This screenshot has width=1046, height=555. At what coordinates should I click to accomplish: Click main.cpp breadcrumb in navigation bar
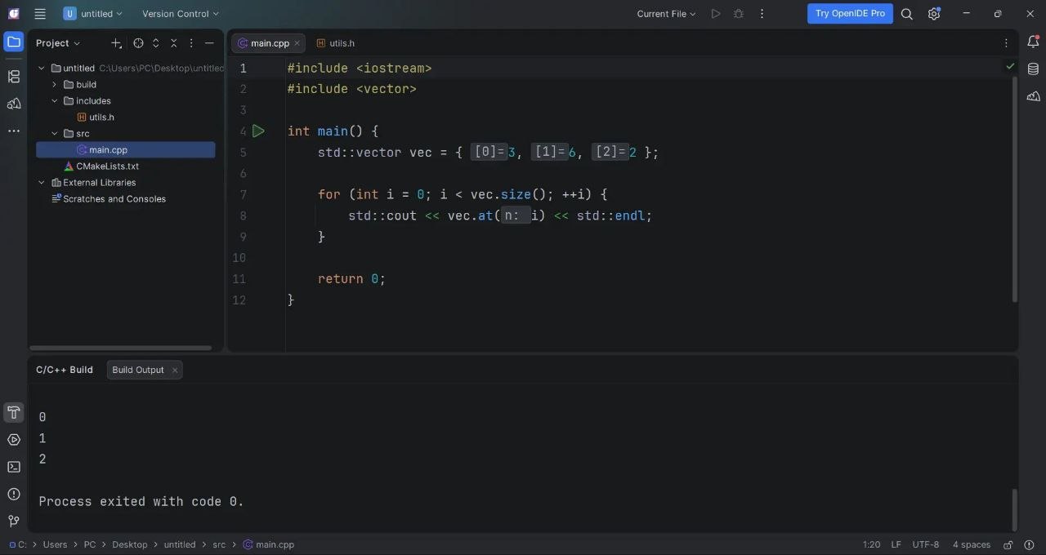(268, 544)
